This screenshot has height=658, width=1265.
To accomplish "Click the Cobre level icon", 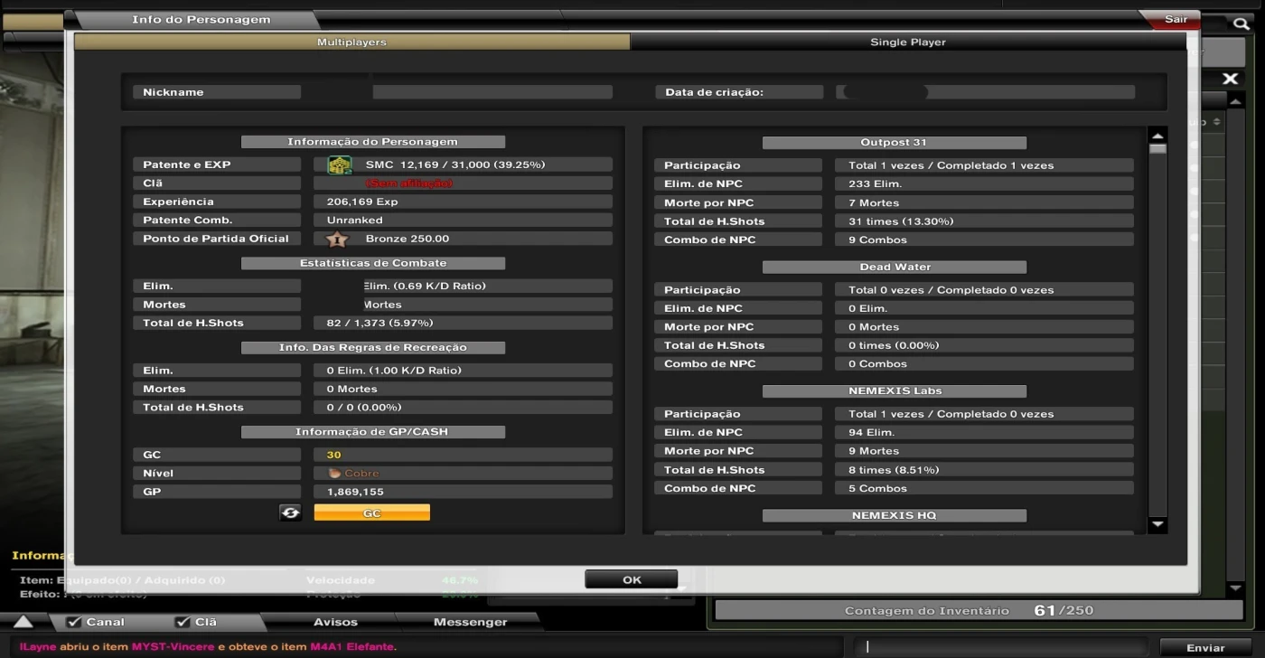I will [x=334, y=474].
